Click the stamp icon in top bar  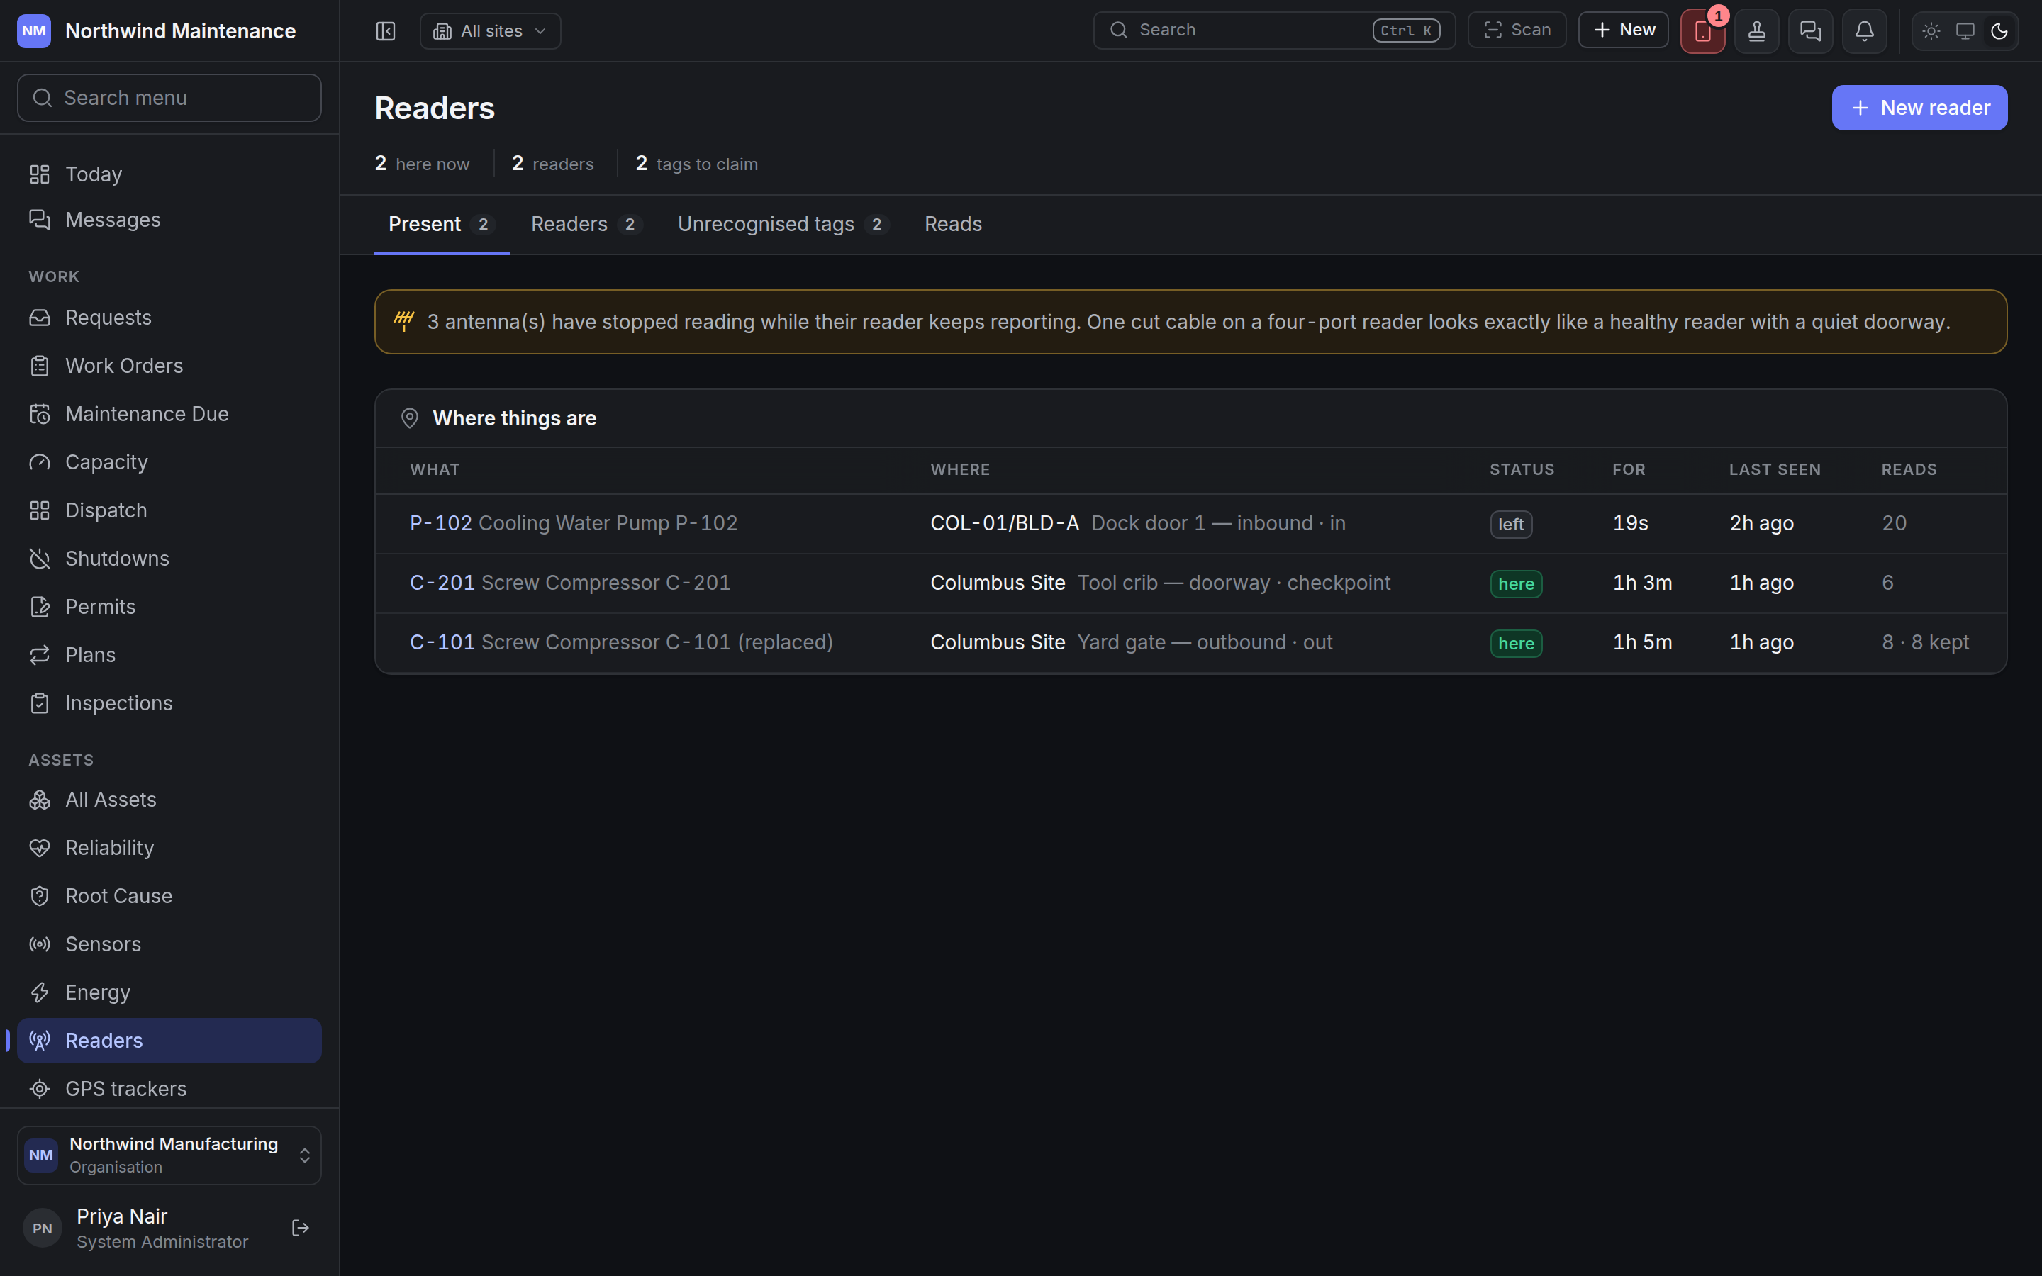point(1757,31)
